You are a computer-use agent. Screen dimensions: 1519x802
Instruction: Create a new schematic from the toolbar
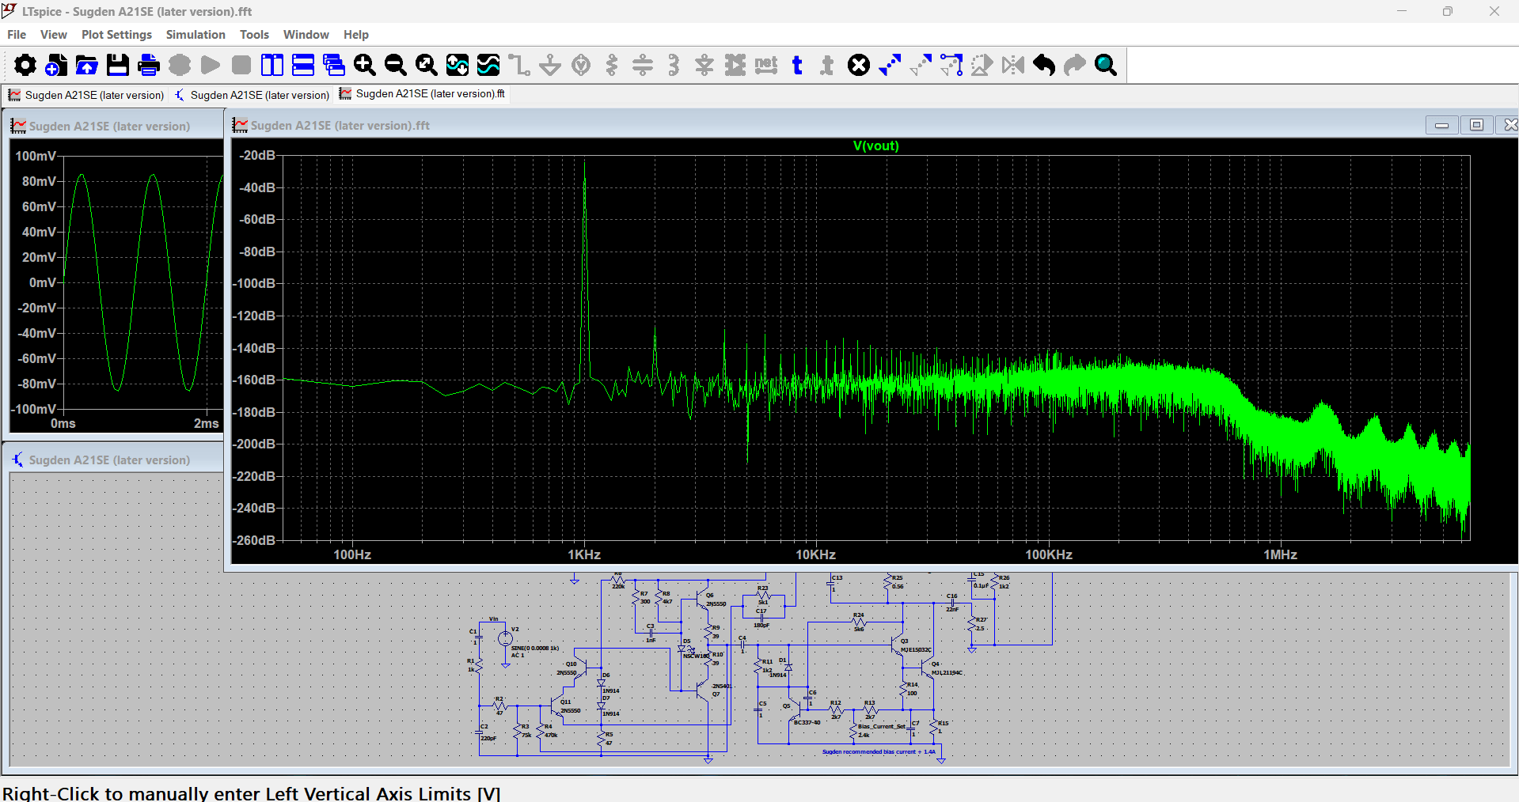coord(56,65)
